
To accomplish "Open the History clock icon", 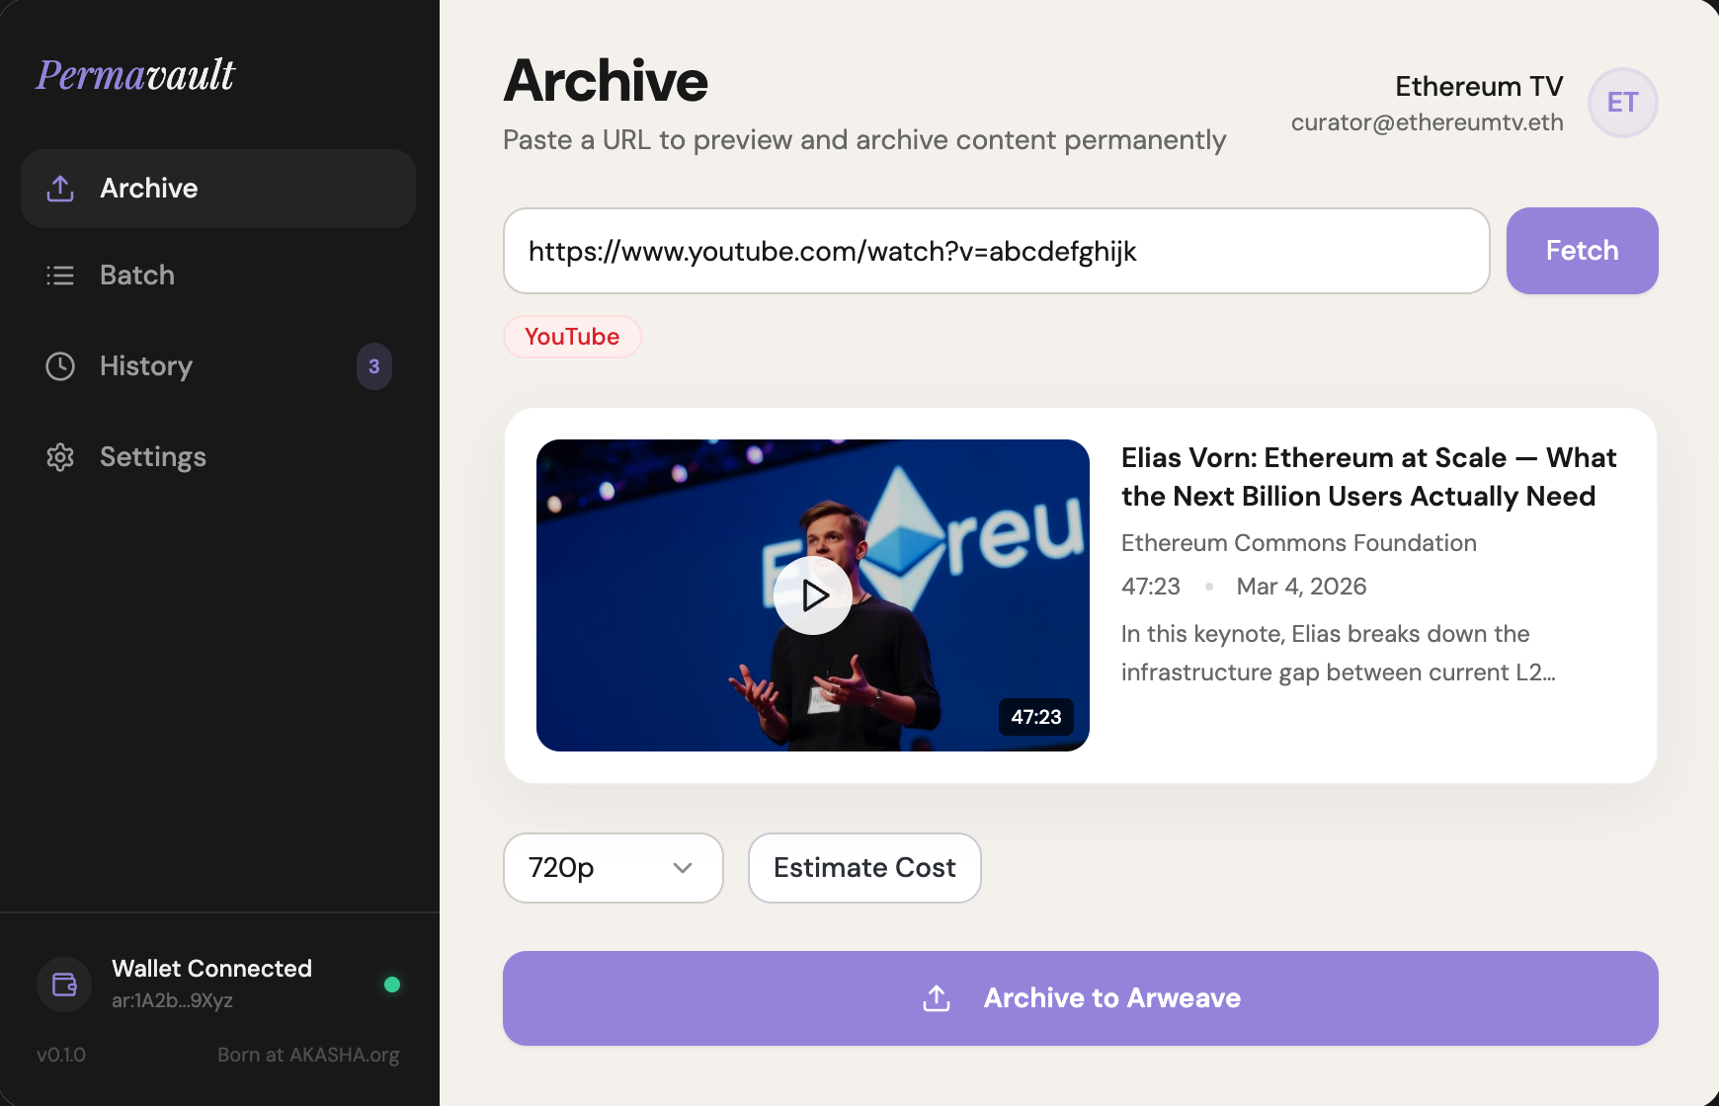I will click(x=60, y=366).
